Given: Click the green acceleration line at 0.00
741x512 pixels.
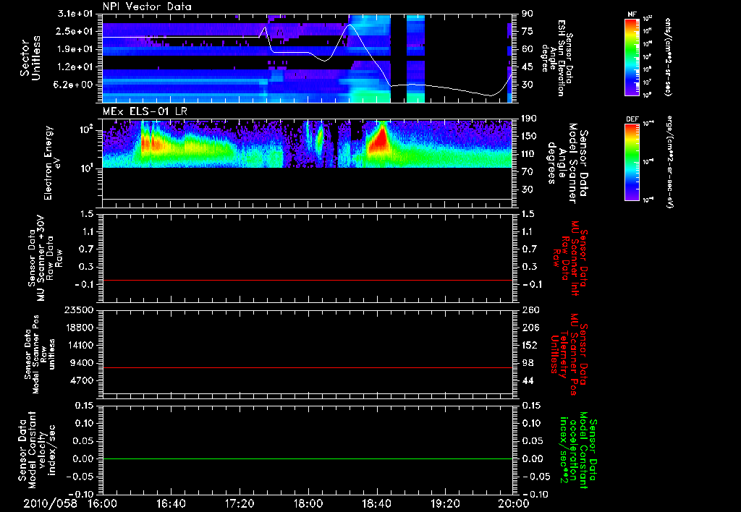Looking at the screenshot, I should pos(308,458).
